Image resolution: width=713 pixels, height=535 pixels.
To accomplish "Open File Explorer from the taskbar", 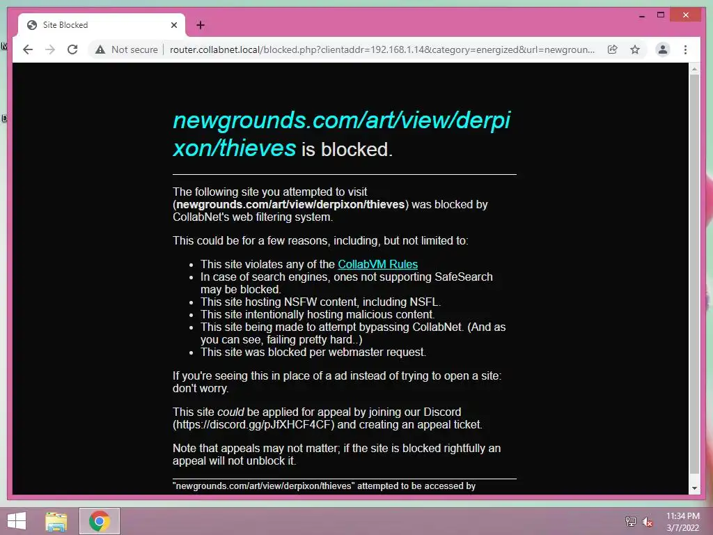I will coord(56,521).
